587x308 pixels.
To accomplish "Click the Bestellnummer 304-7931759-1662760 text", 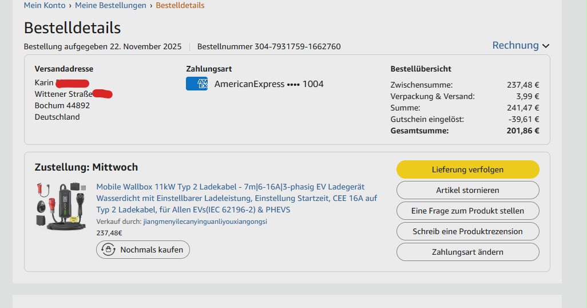I will tap(269, 46).
